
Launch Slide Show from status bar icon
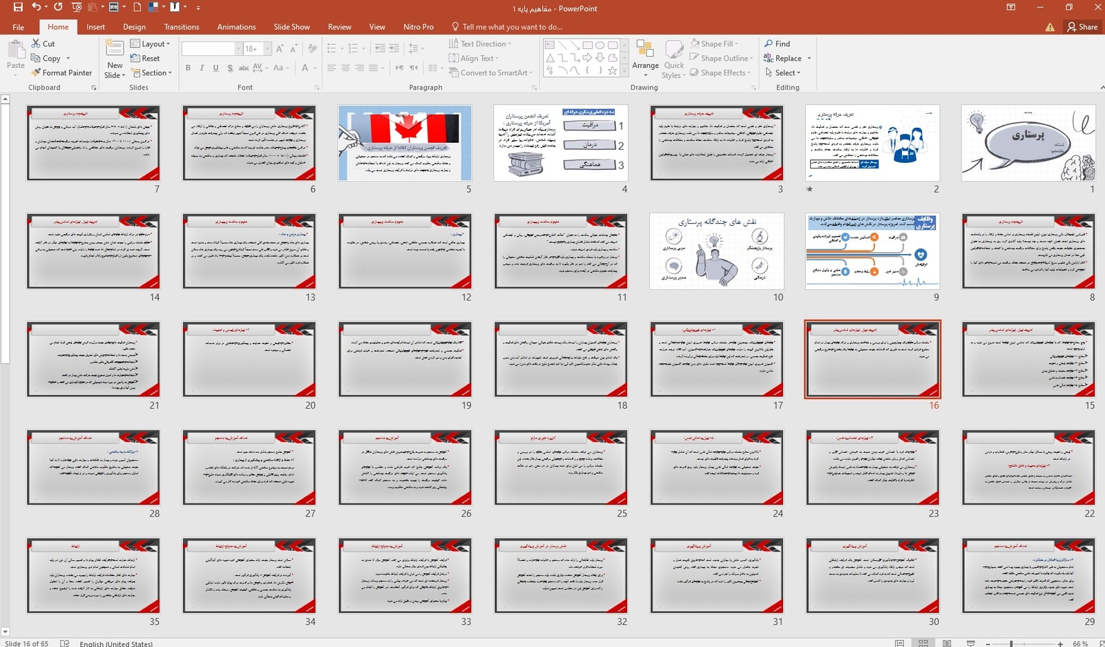coord(970,643)
